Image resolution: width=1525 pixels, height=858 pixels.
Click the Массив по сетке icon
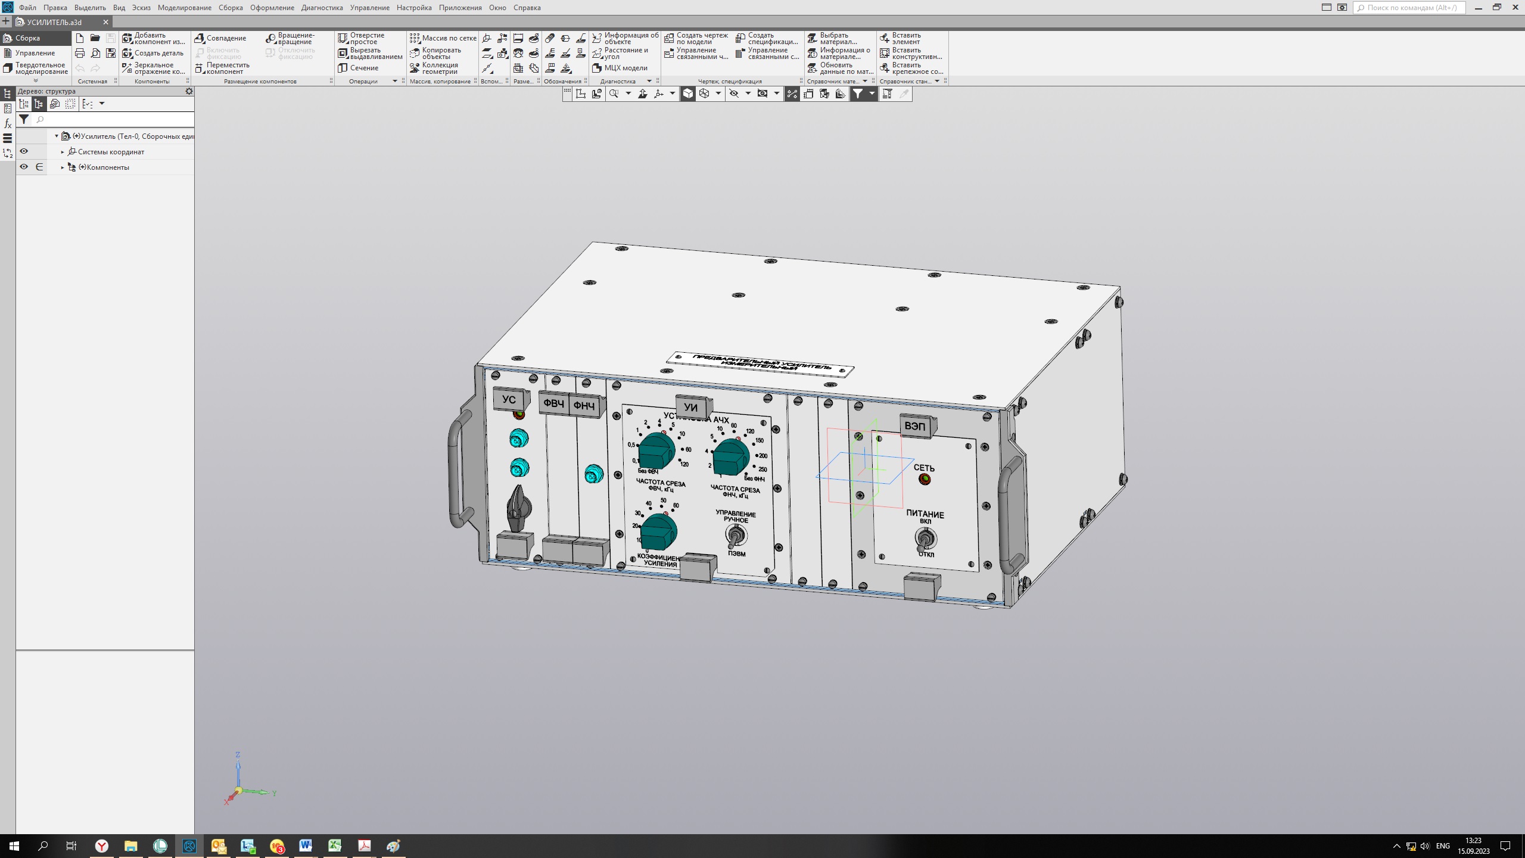click(x=415, y=38)
